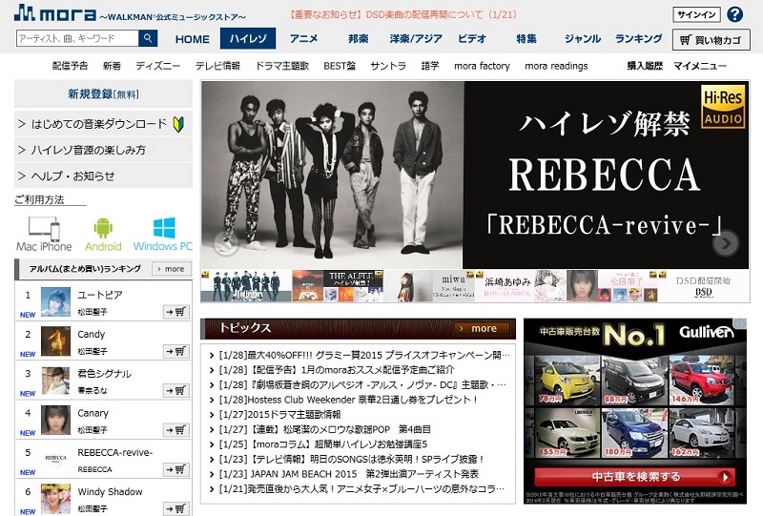Add ユートピア album to cart
Screen dimensions: 763x516
click(x=175, y=311)
